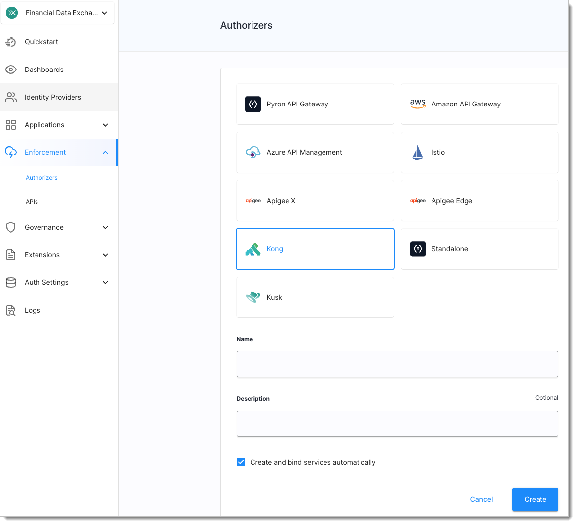576x524 pixels.
Task: Select the Kong authorizer label
Action: pos(274,249)
